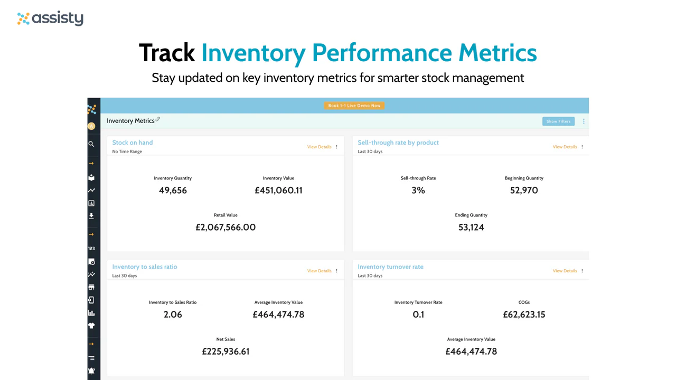The width and height of the screenshot is (676, 380).
Task: Open the hamburger menu near sidebar bottom
Action: tap(91, 357)
